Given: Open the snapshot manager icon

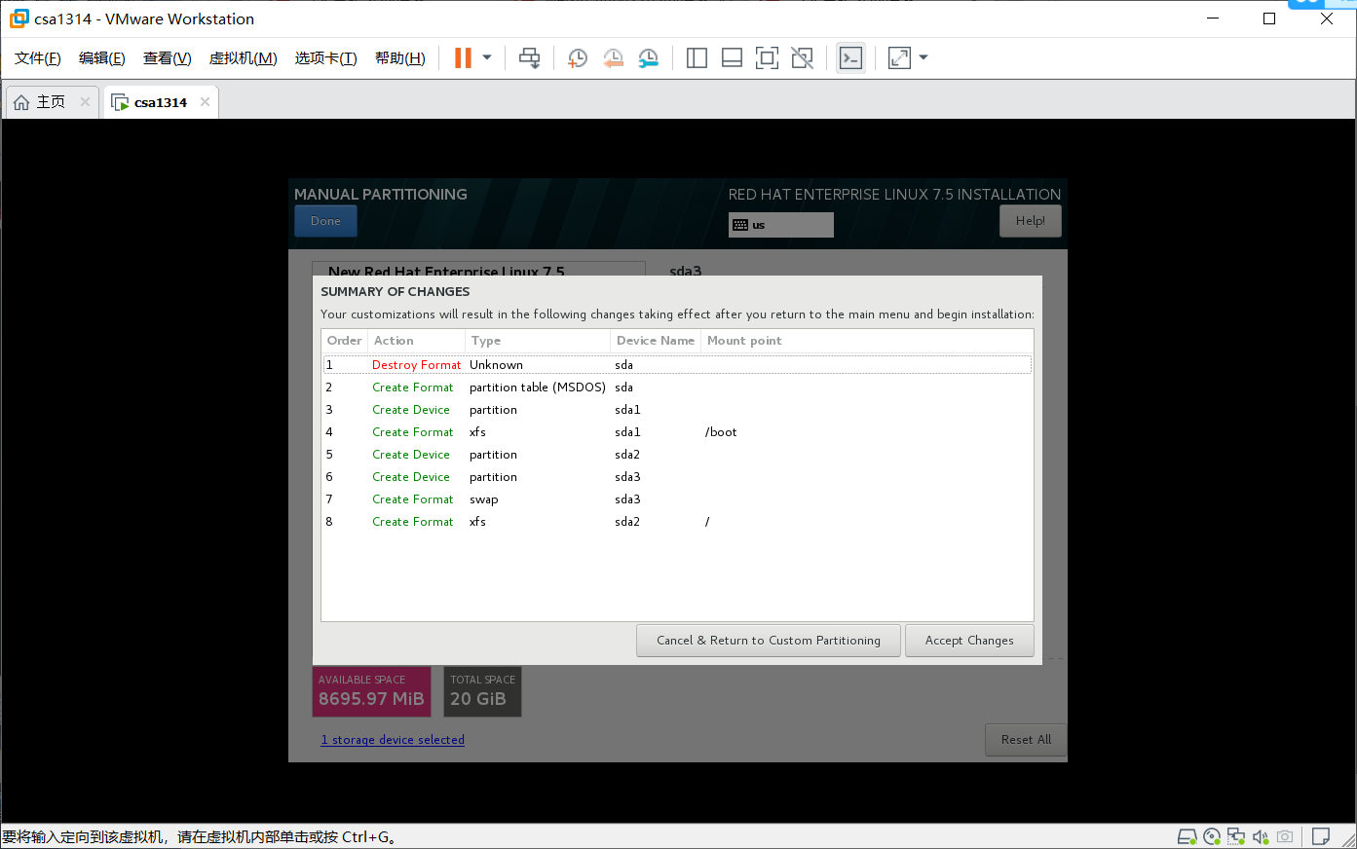Looking at the screenshot, I should 648,58.
